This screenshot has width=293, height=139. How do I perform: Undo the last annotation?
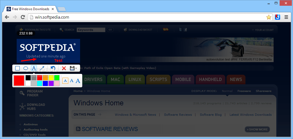tap(53, 68)
